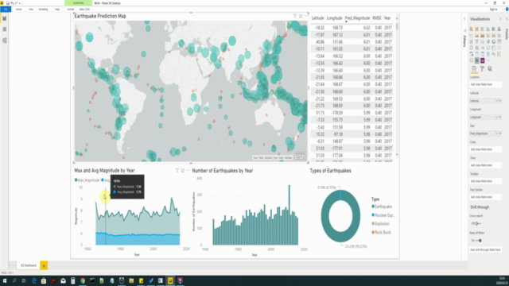Open more options ellipsis on the map visual
Viewport: 509px width, 286px height.
pyautogui.click(x=306, y=16)
